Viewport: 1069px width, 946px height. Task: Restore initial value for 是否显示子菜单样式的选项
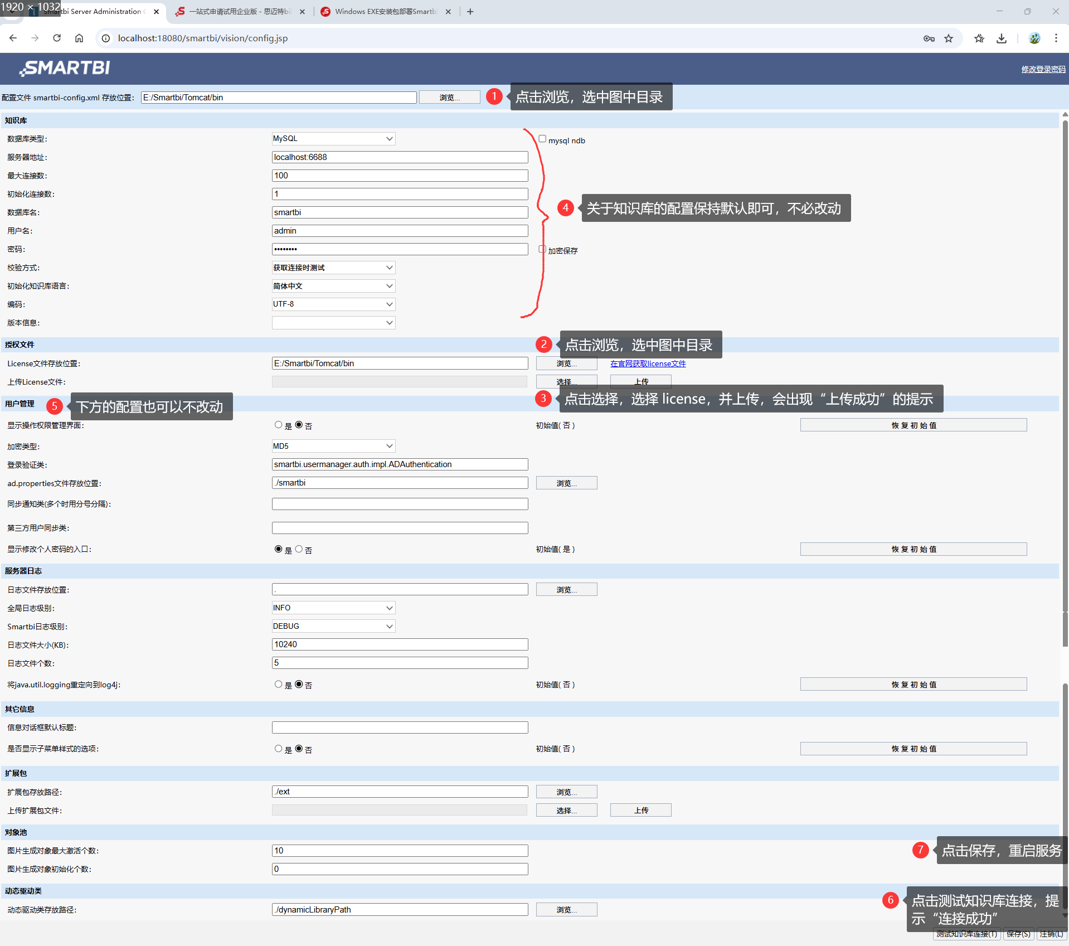click(913, 749)
